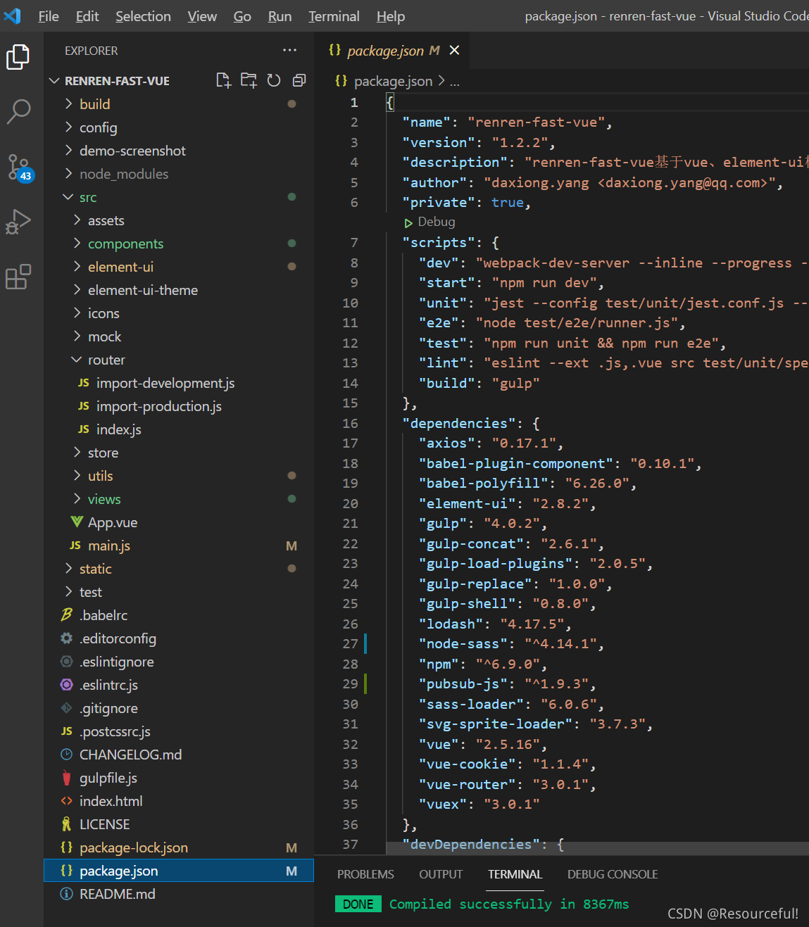Open Explorer more actions ellipsis menu

[289, 51]
